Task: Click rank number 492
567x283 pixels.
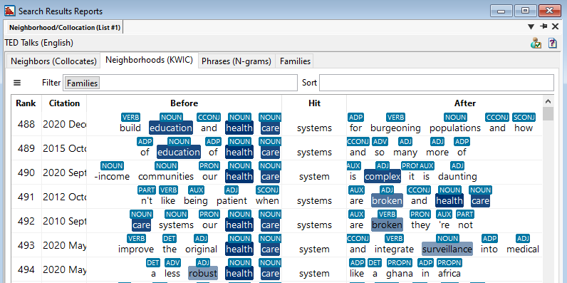Action: [x=26, y=221]
